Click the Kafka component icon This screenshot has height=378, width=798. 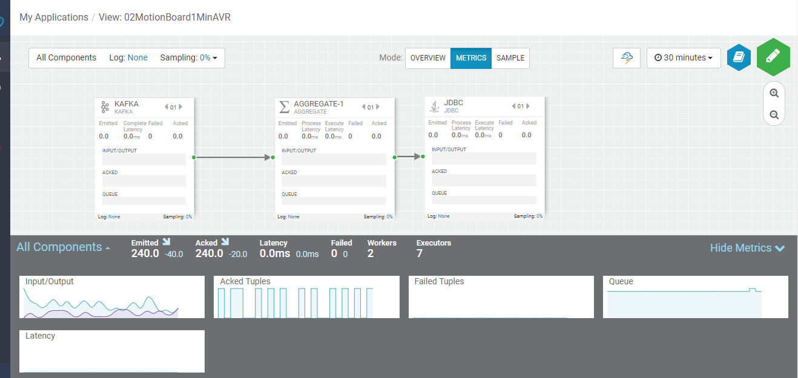(105, 107)
